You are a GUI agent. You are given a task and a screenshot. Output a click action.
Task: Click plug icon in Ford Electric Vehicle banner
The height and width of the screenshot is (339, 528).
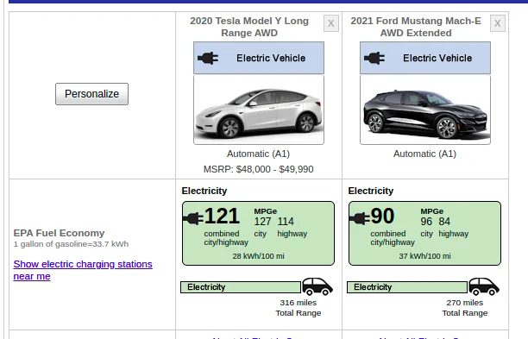point(374,59)
